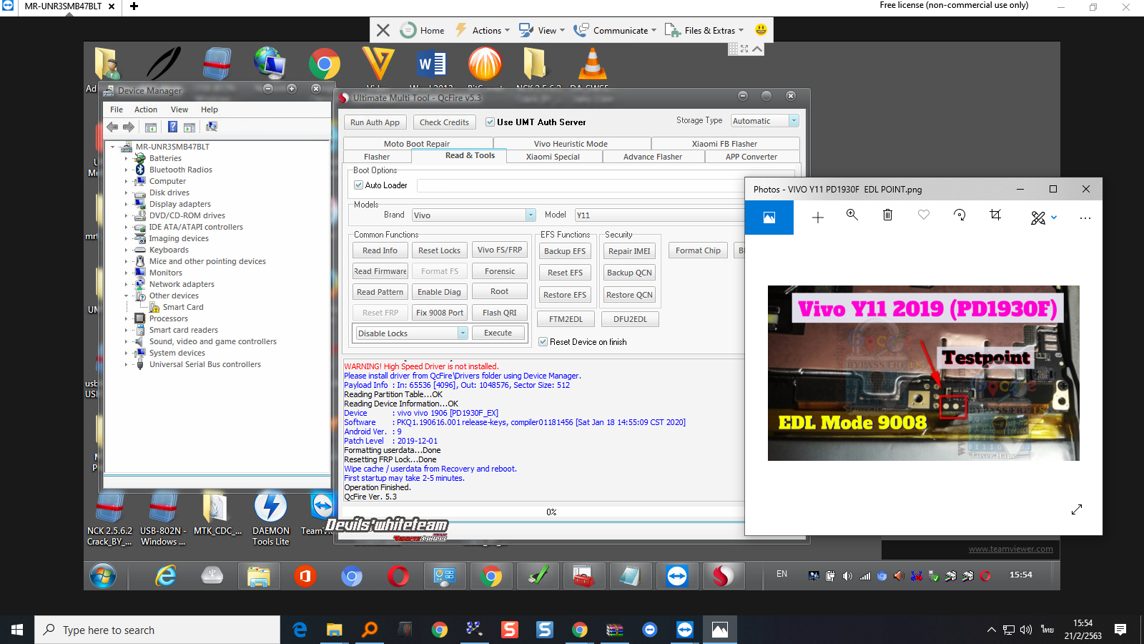The image size is (1144, 644).
Task: Toggle the Auto Loader checkbox
Action: tap(359, 185)
